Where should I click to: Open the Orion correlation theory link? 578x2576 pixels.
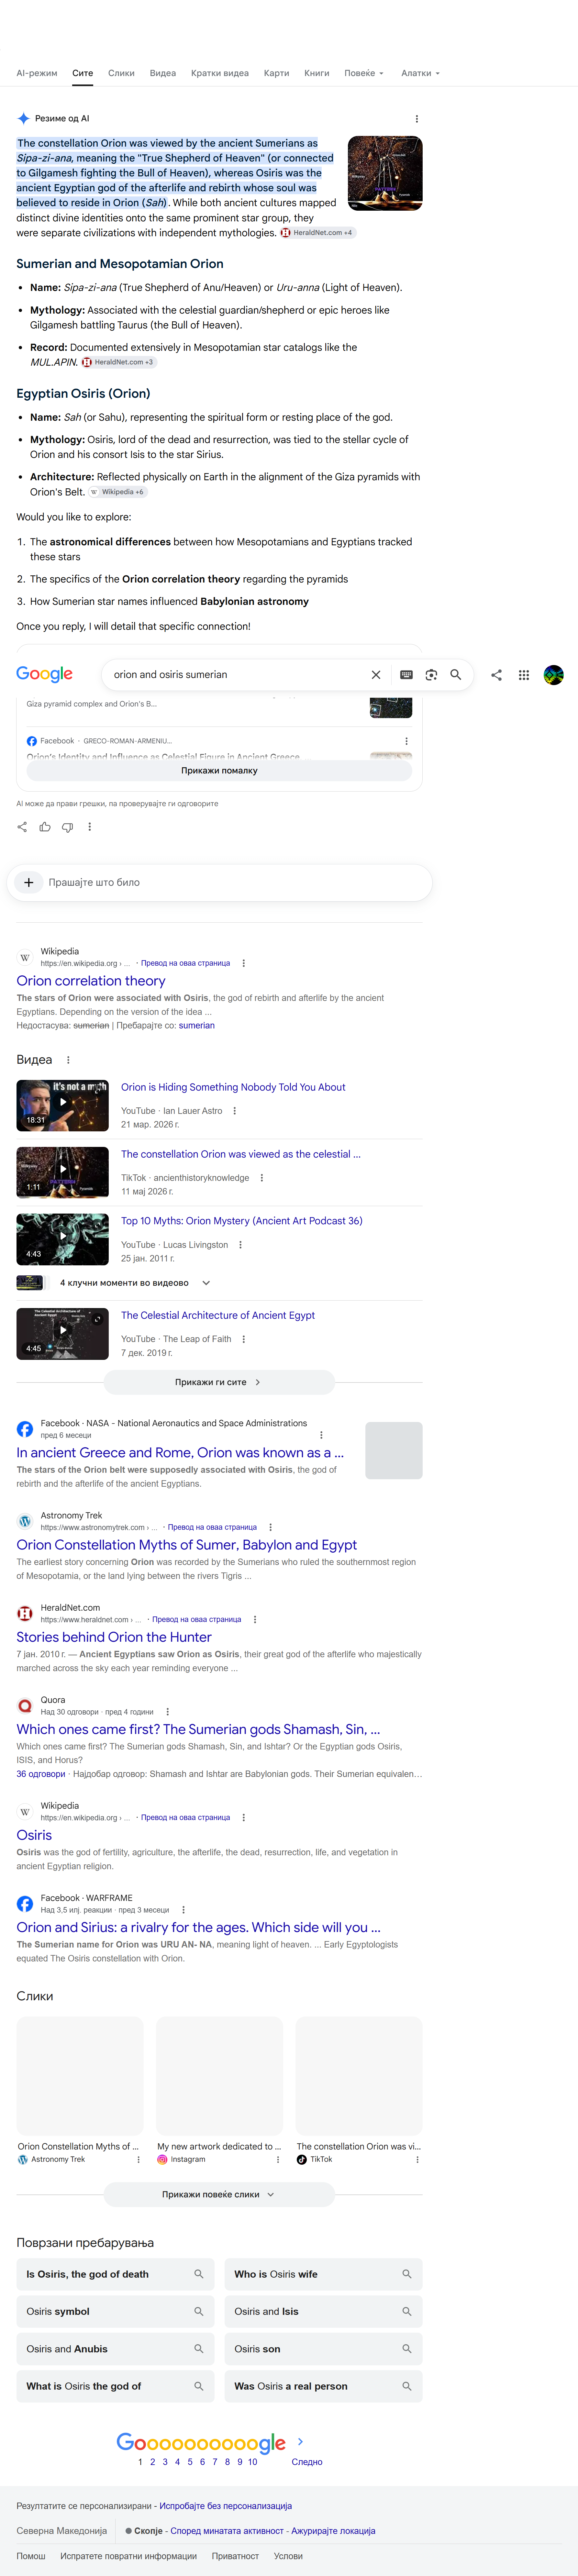click(91, 981)
